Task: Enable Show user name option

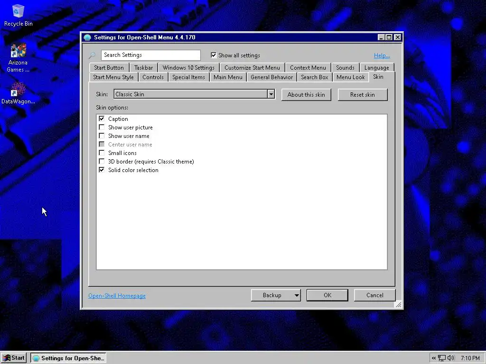Action: (102, 136)
